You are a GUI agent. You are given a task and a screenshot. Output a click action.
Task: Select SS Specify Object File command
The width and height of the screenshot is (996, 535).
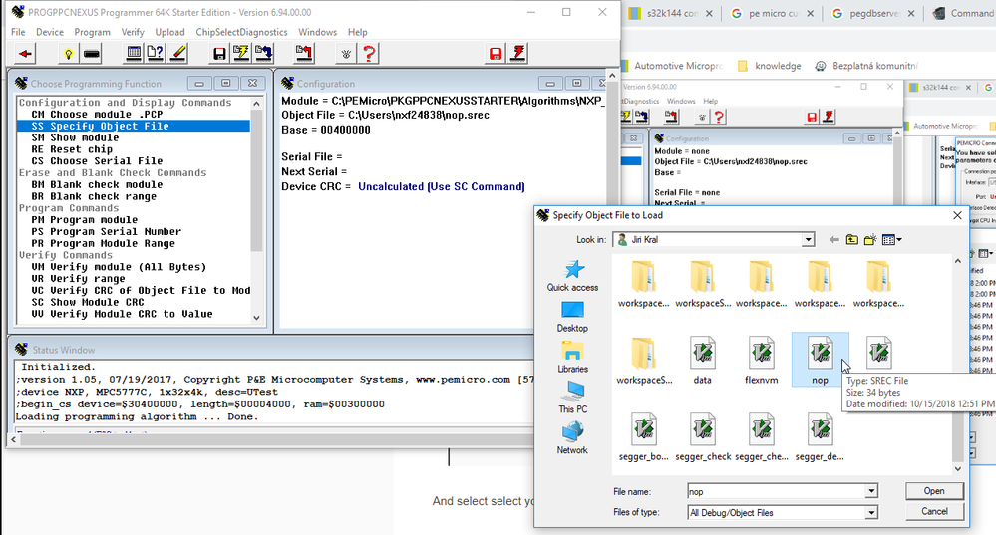(x=134, y=126)
